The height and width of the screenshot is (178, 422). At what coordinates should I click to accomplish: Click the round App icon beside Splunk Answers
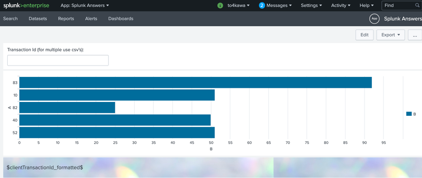pos(374,19)
